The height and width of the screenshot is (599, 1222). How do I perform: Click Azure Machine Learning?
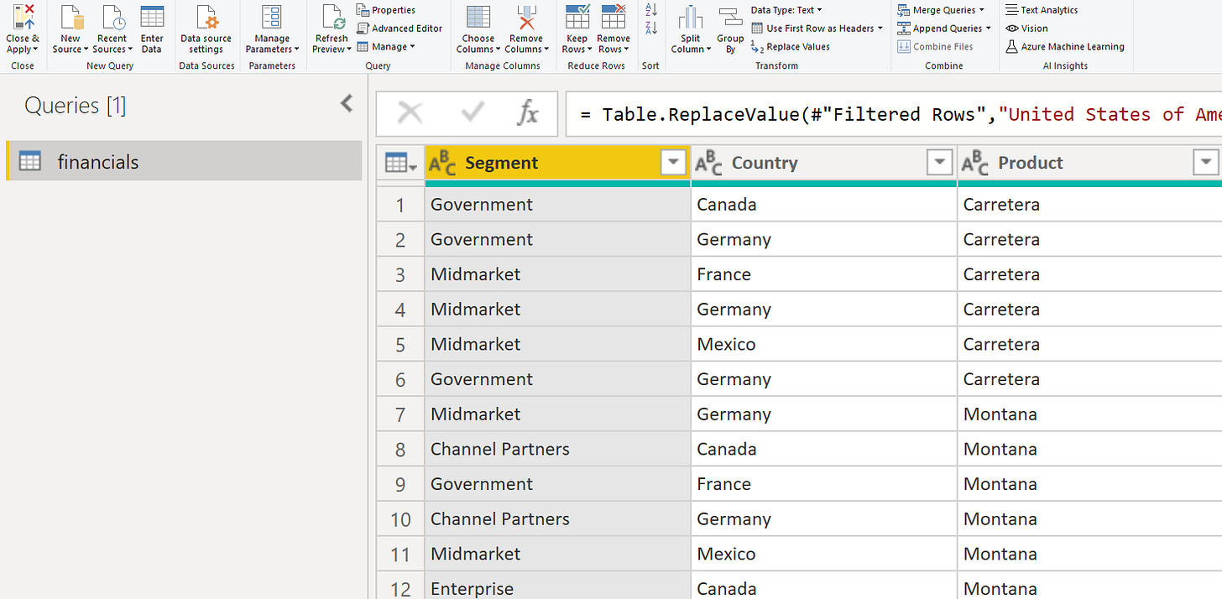pos(1065,47)
